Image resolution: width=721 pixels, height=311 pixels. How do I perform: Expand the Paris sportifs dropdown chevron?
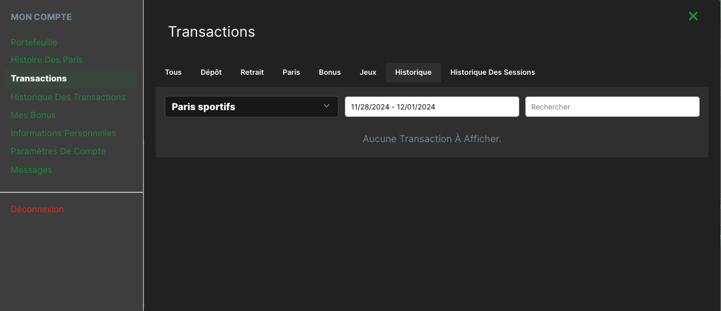pos(327,106)
